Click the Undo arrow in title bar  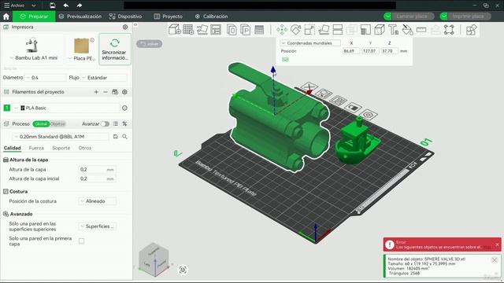[x=66, y=6]
